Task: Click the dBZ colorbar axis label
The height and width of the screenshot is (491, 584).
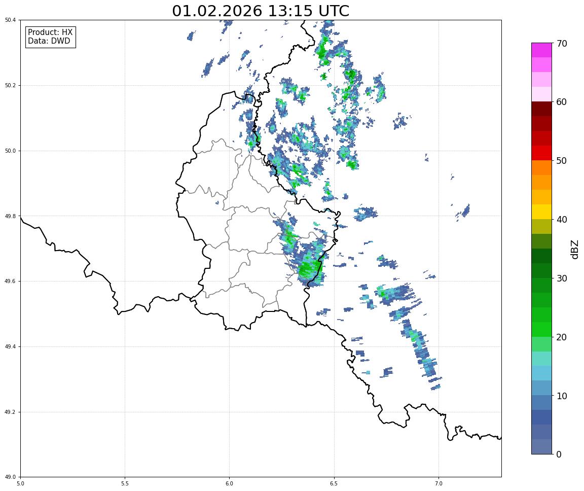Action: [x=575, y=249]
